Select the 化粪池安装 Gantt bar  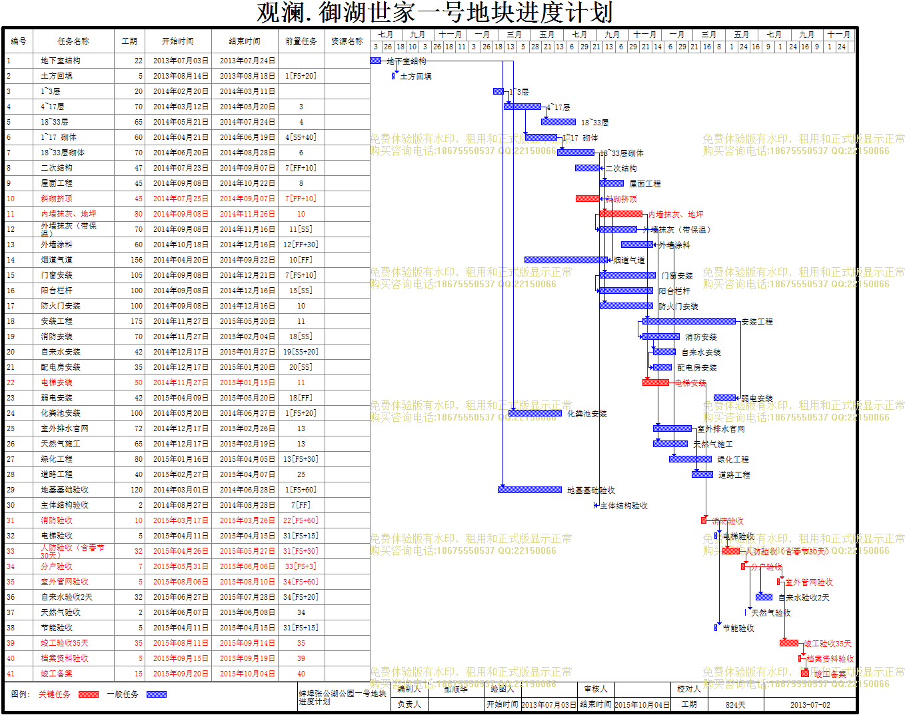point(535,413)
